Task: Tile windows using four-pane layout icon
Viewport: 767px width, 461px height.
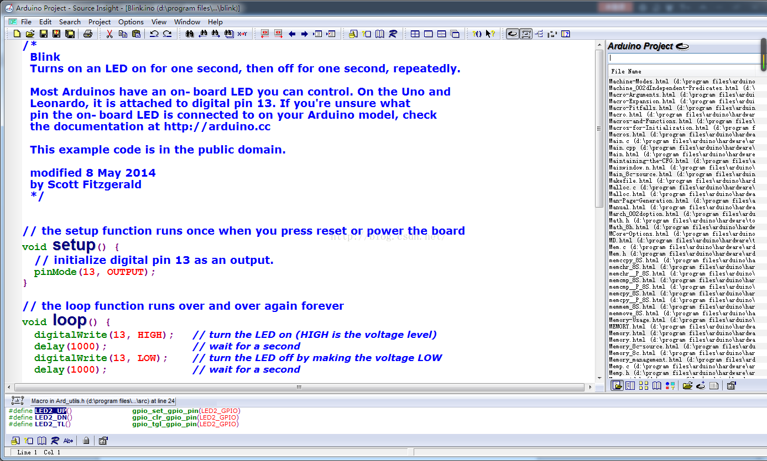Action: (x=415, y=34)
